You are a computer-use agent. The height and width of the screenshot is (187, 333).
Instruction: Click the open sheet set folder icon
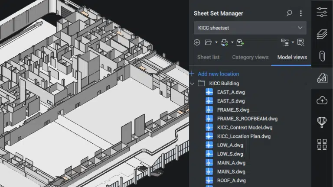click(x=208, y=42)
